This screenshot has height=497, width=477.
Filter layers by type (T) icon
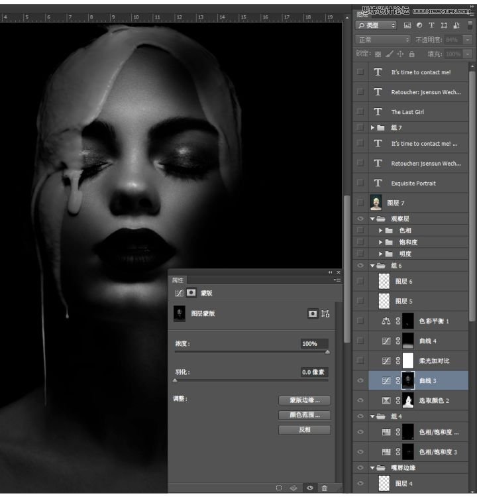pyautogui.click(x=431, y=25)
